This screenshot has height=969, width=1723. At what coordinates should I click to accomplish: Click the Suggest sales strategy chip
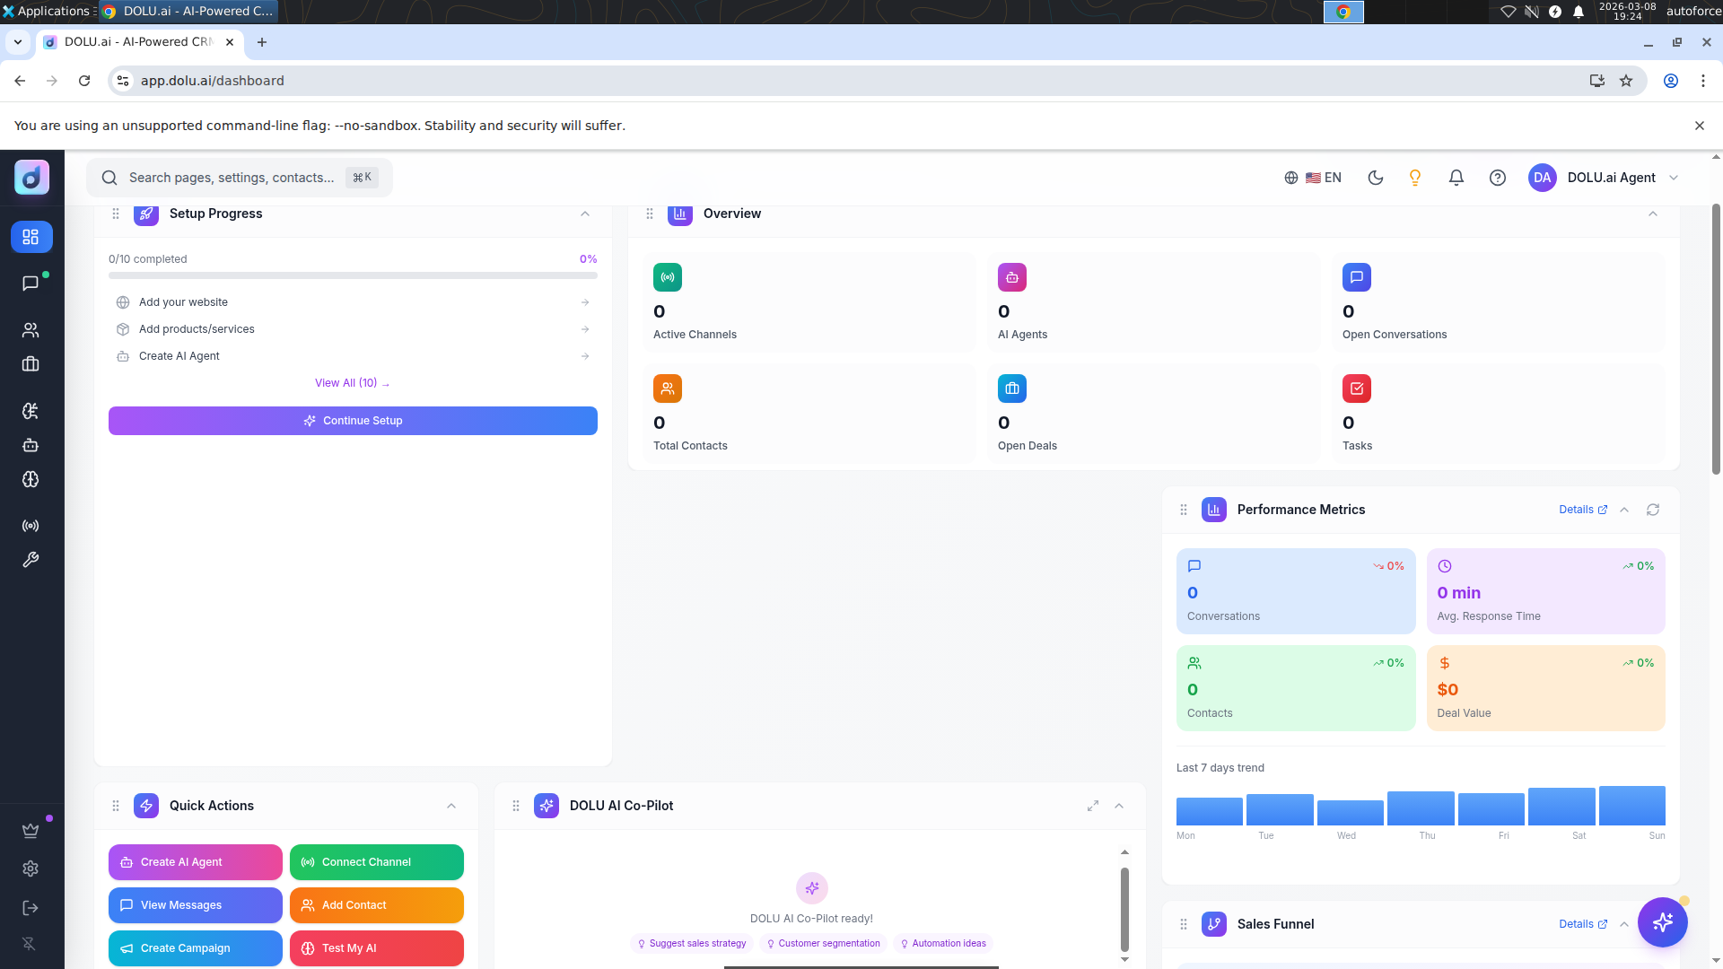click(691, 944)
